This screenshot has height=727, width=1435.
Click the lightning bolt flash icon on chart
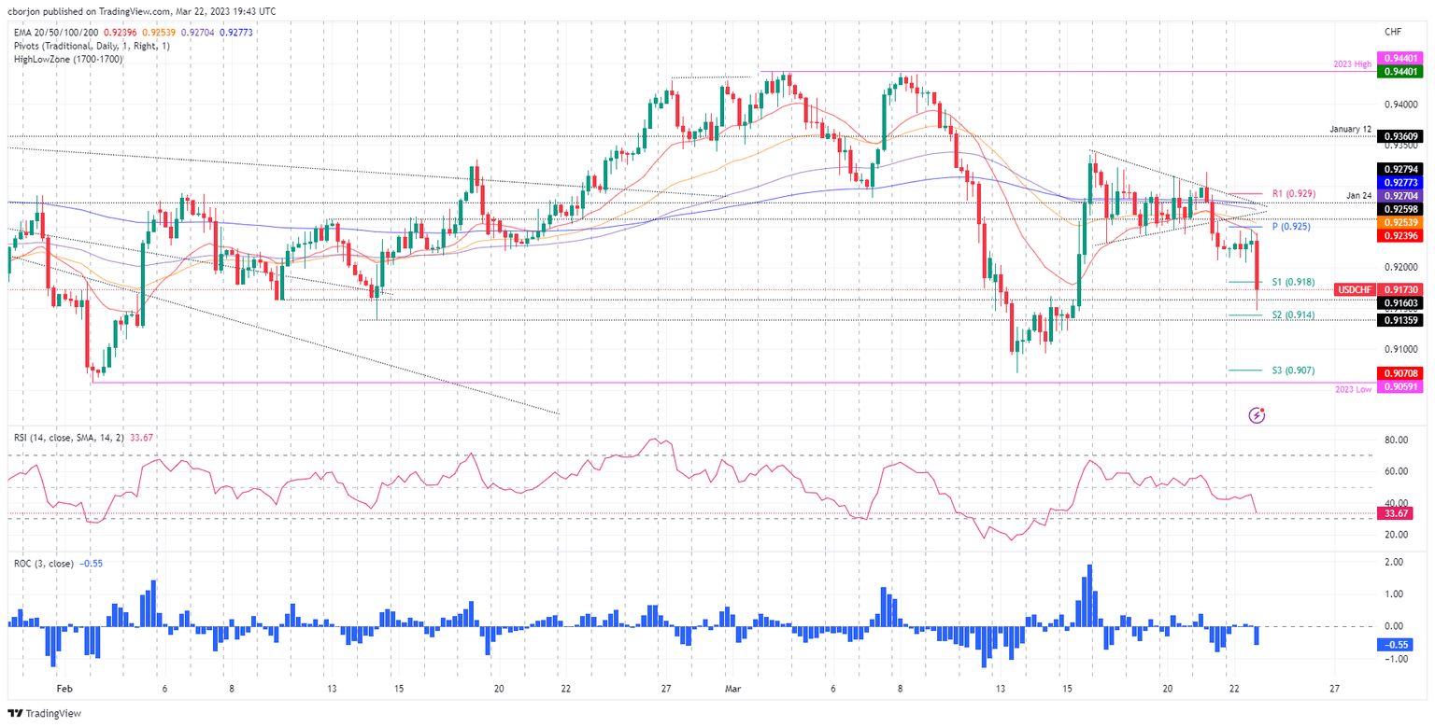click(1256, 413)
